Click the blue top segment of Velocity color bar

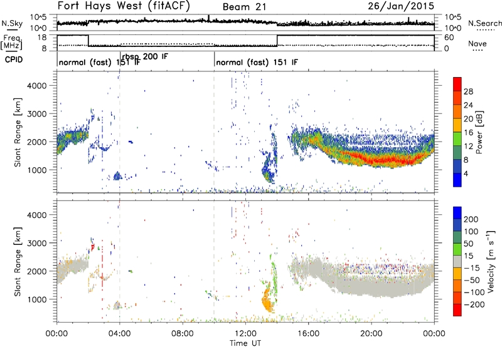(x=457, y=213)
